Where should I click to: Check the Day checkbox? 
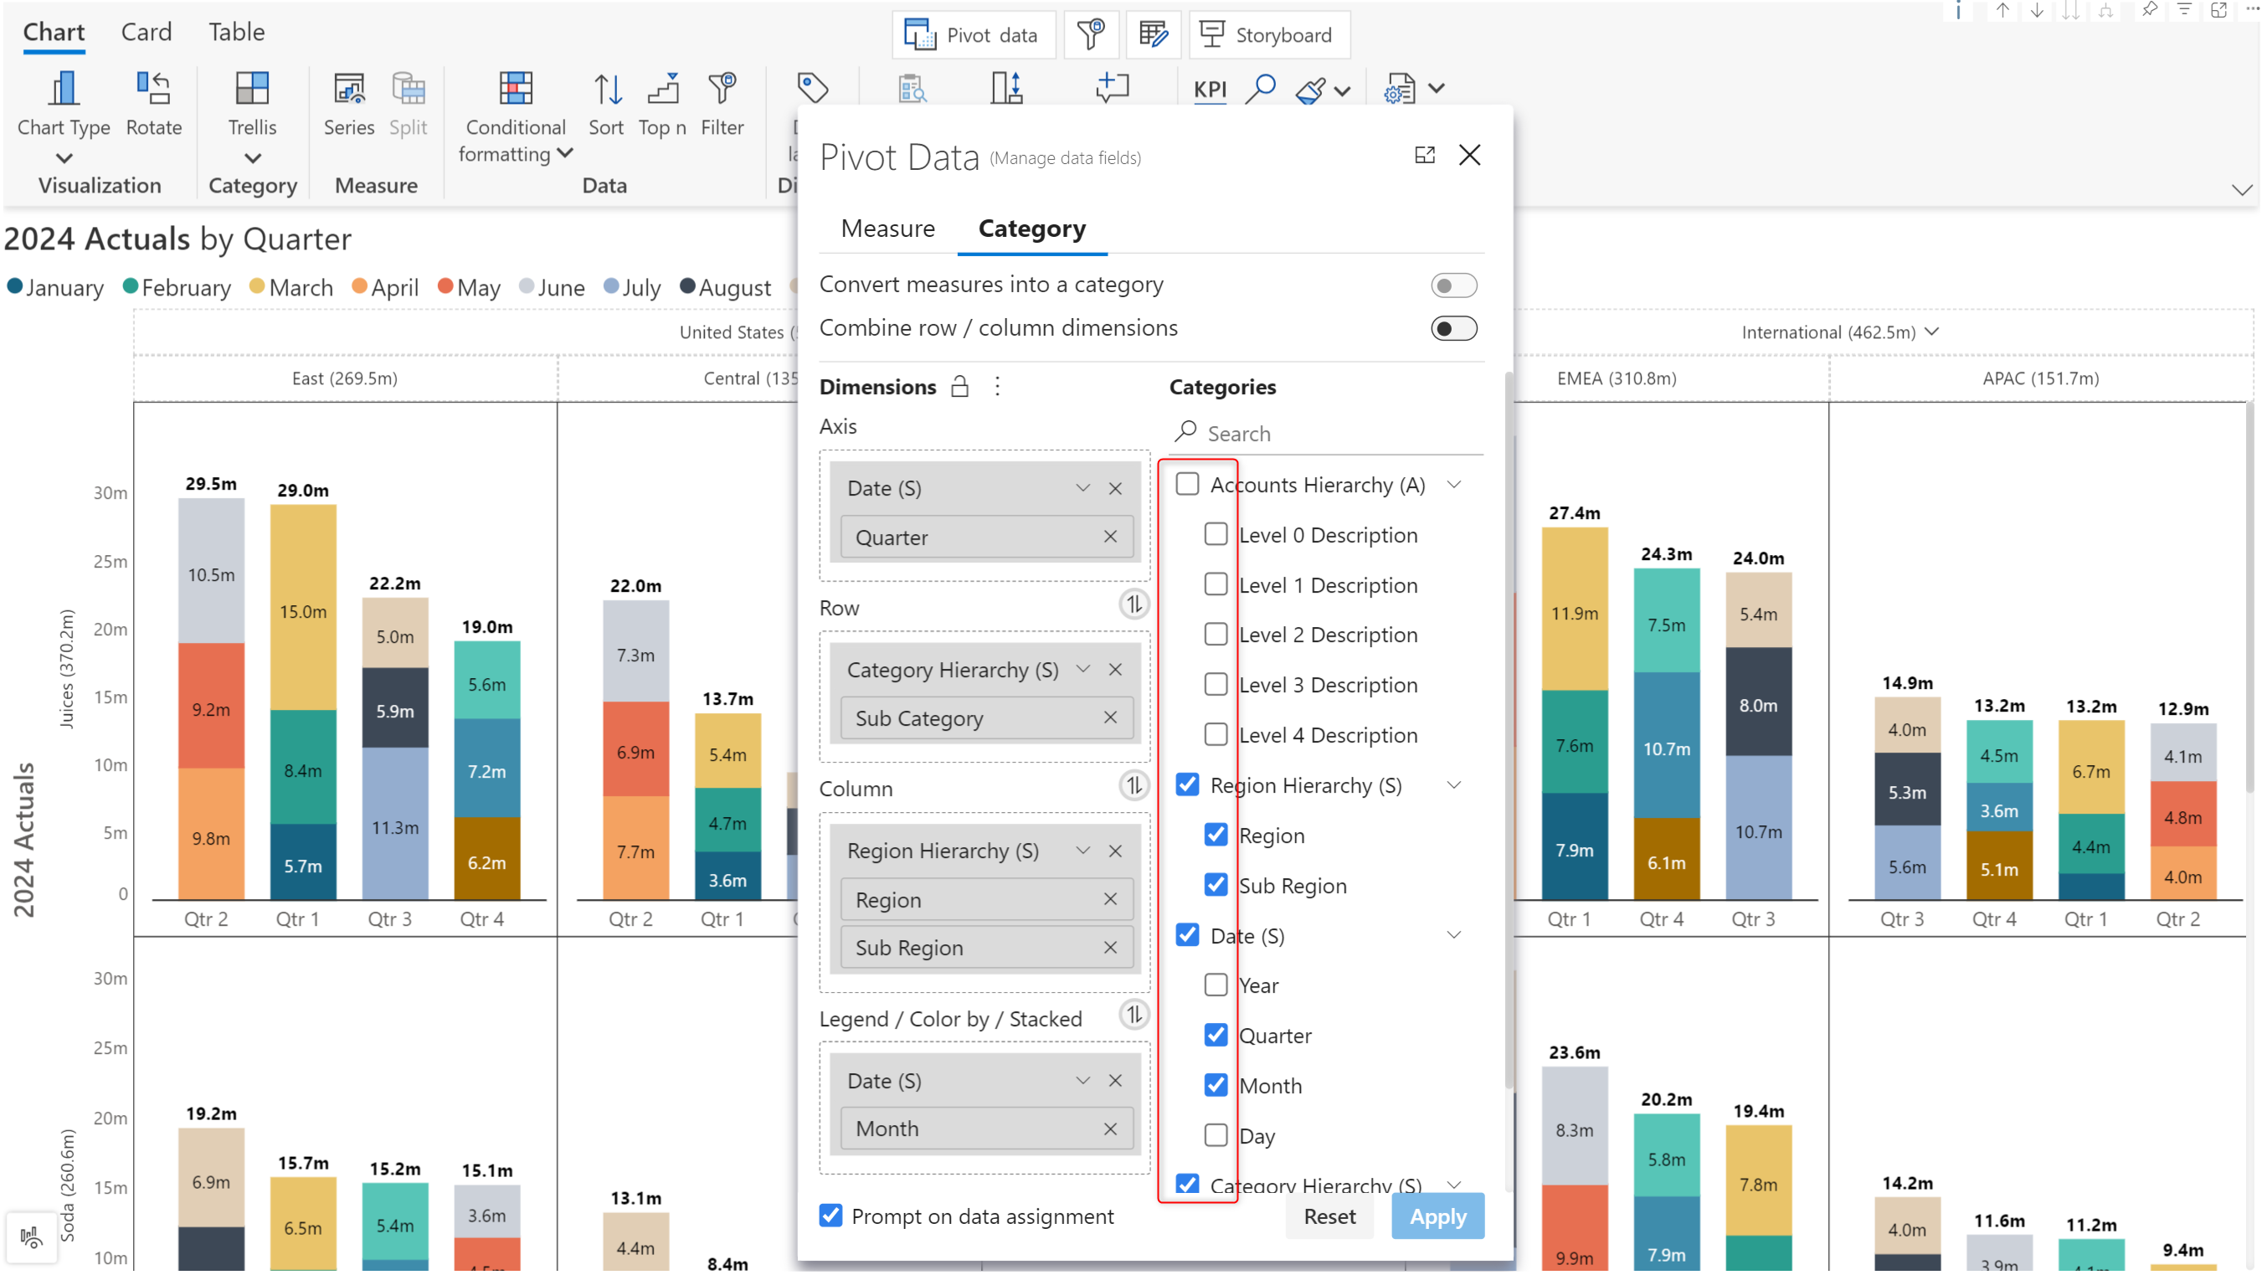coord(1216,1135)
